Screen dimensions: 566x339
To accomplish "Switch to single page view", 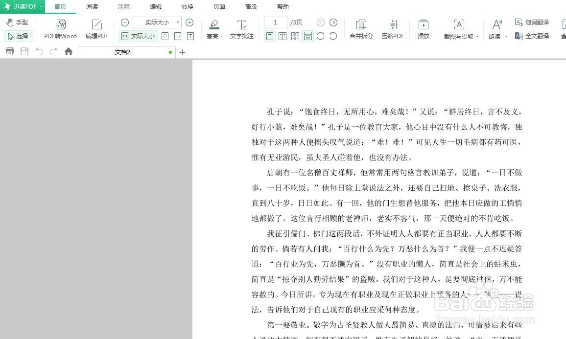I will coord(270,36).
